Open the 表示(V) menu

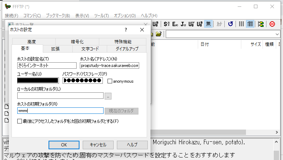(x=82, y=16)
